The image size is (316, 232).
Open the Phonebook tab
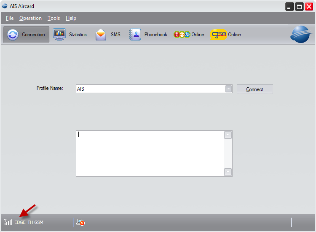click(148, 34)
